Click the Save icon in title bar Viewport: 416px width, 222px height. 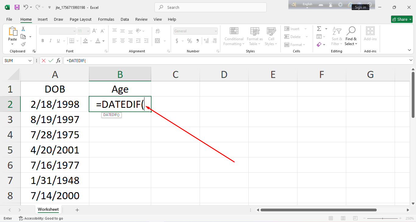(x=17, y=7)
